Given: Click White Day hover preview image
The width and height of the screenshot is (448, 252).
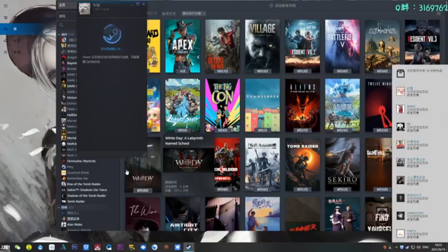Looking at the screenshot, I should [x=189, y=160].
